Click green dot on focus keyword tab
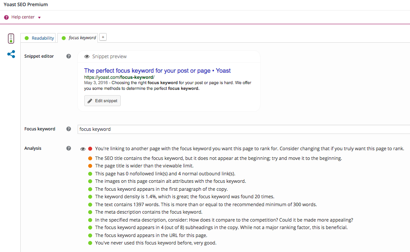Image resolution: width=410 pixels, height=252 pixels. coord(63,38)
